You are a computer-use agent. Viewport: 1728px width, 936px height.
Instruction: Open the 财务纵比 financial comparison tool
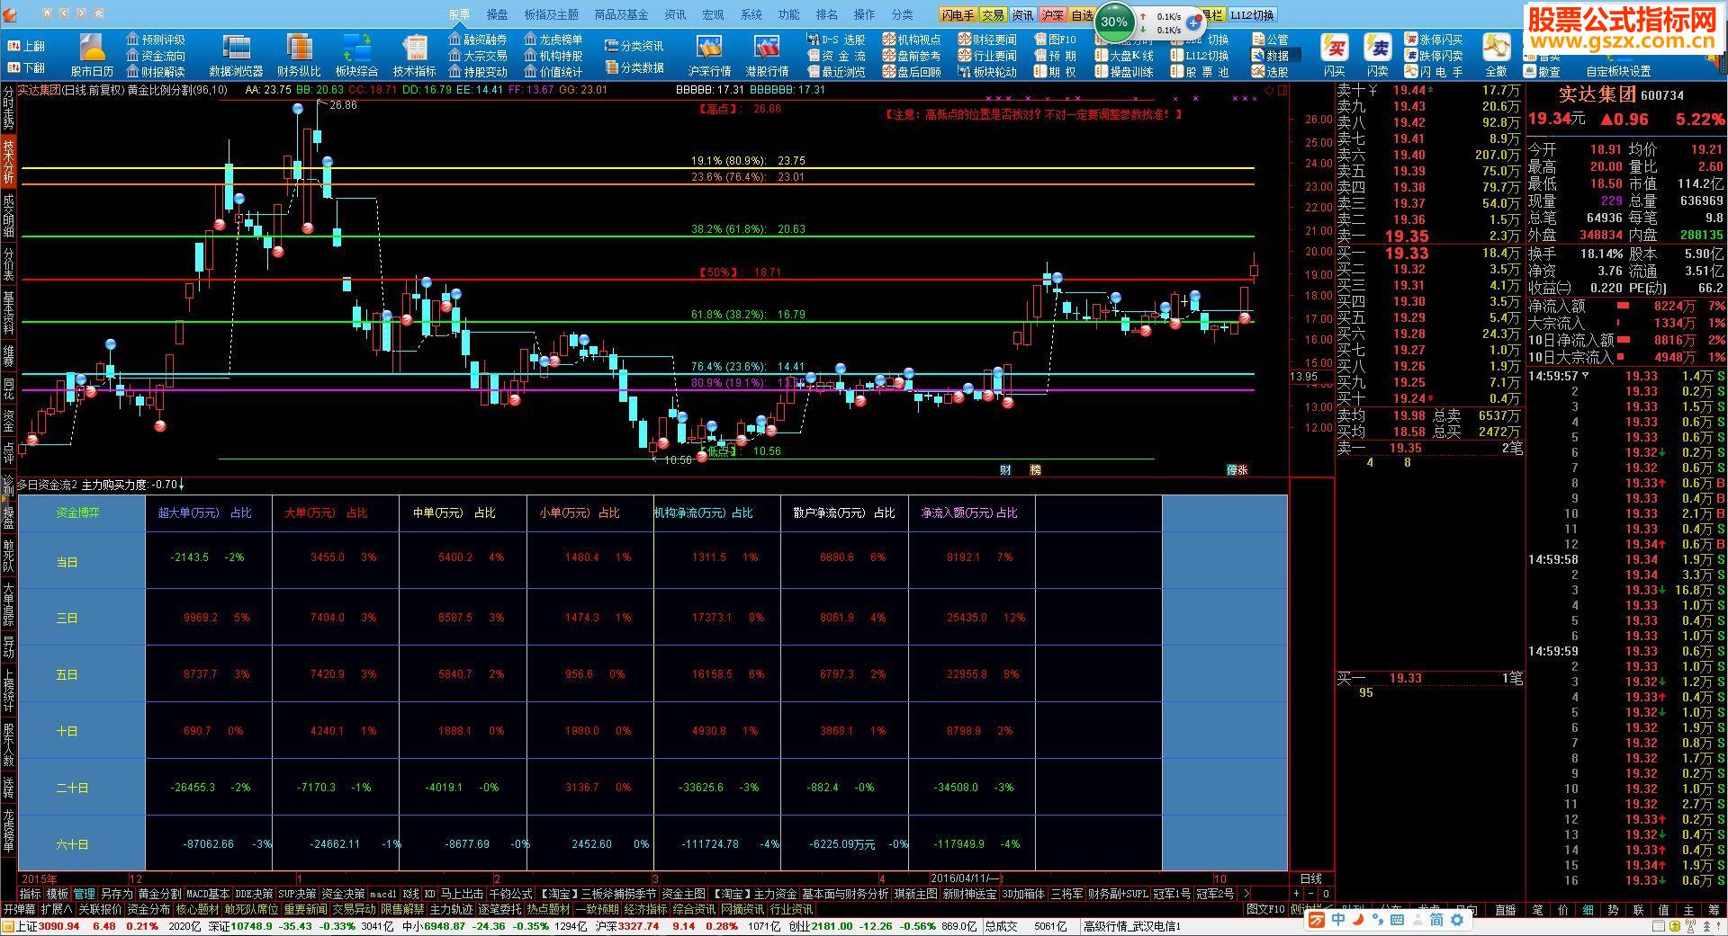299,56
